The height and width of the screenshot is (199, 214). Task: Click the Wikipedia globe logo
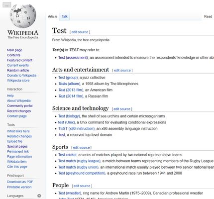pos(23,16)
